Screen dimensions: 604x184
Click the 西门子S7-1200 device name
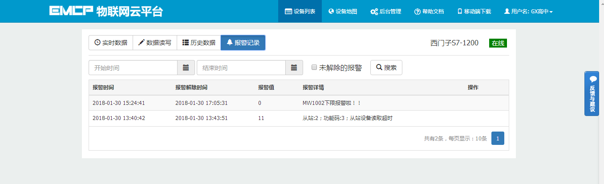pyautogui.click(x=454, y=43)
